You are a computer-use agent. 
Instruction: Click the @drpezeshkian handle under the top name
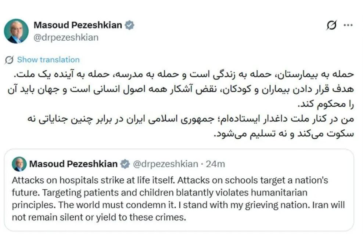pos(66,37)
